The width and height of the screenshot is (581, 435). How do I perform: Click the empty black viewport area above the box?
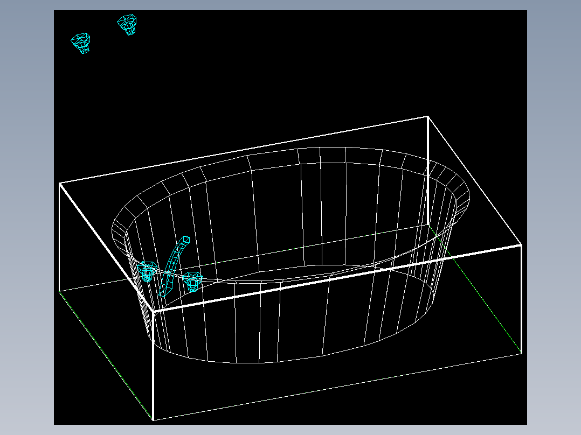(x=289, y=67)
